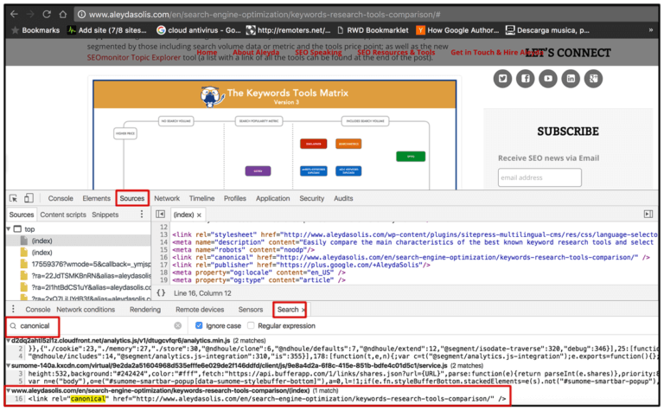Image resolution: width=664 pixels, height=411 pixels.
Task: Switch to the Elements tab
Action: click(97, 198)
